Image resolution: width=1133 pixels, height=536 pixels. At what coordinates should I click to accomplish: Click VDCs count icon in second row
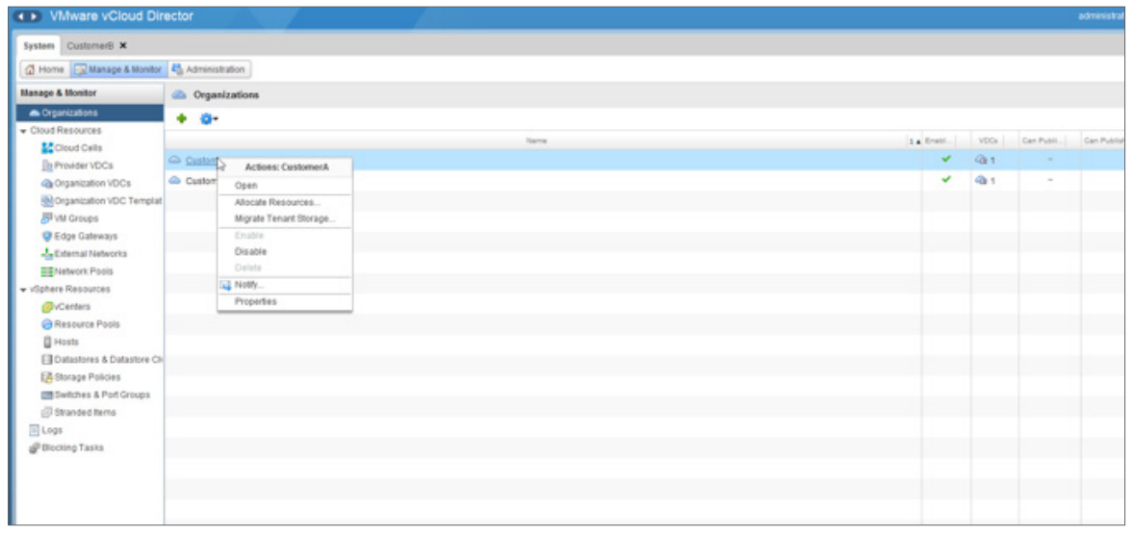(x=981, y=181)
